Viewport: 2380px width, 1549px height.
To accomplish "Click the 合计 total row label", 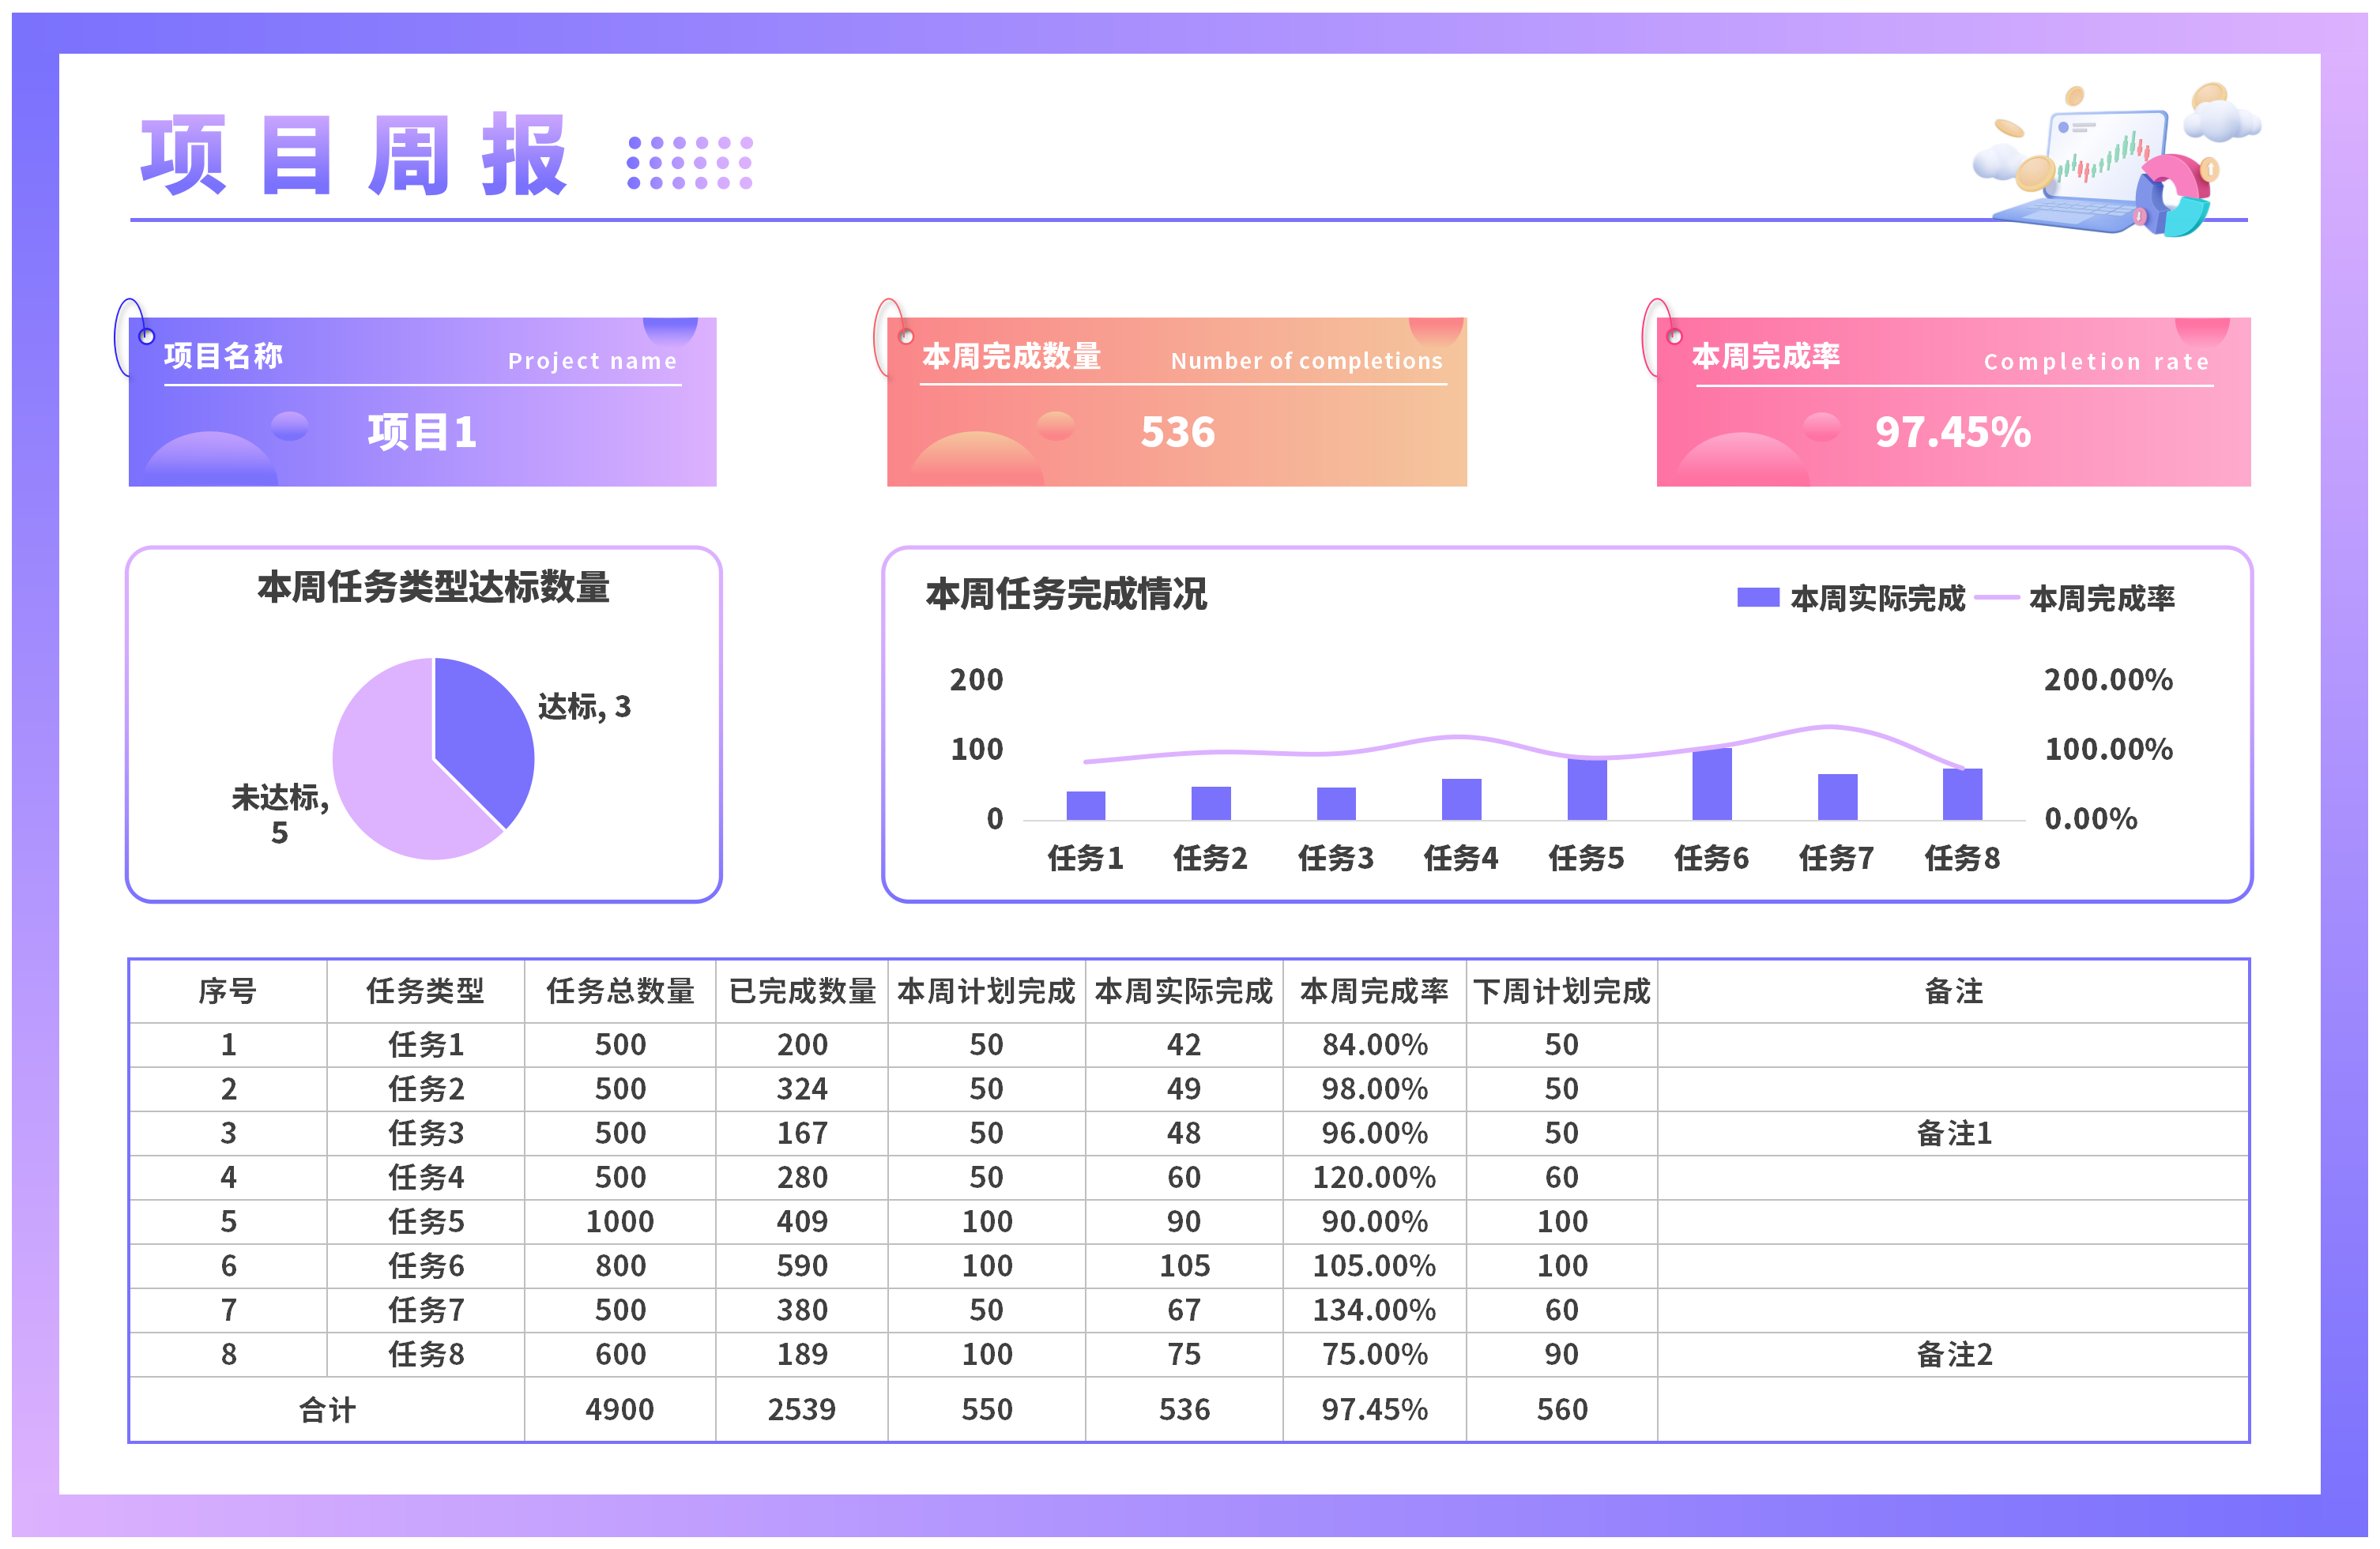I will coord(327,1409).
